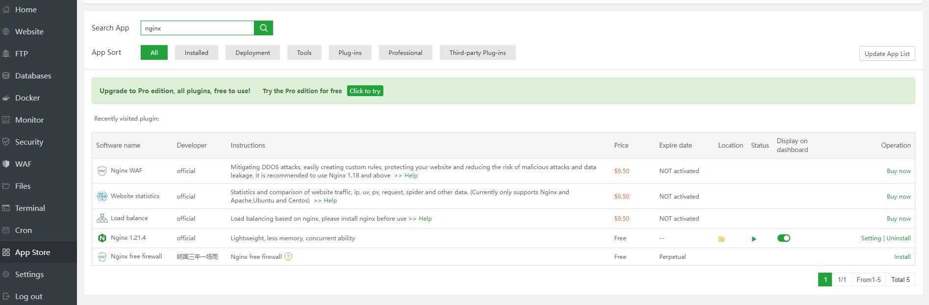
Task: Click the green search magnifier button
Action: (x=264, y=28)
